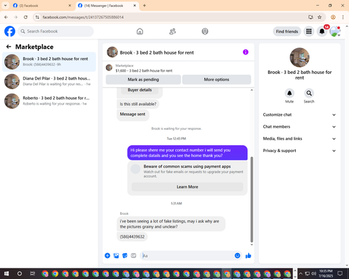Show hidden tray icons caret
Screen dimensions: 349x279
point(301,273)
